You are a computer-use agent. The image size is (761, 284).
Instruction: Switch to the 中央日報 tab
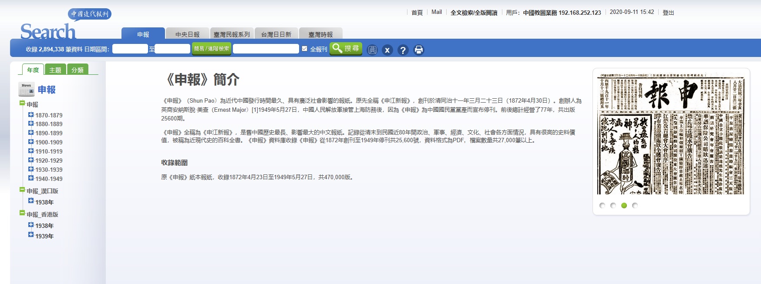click(187, 34)
